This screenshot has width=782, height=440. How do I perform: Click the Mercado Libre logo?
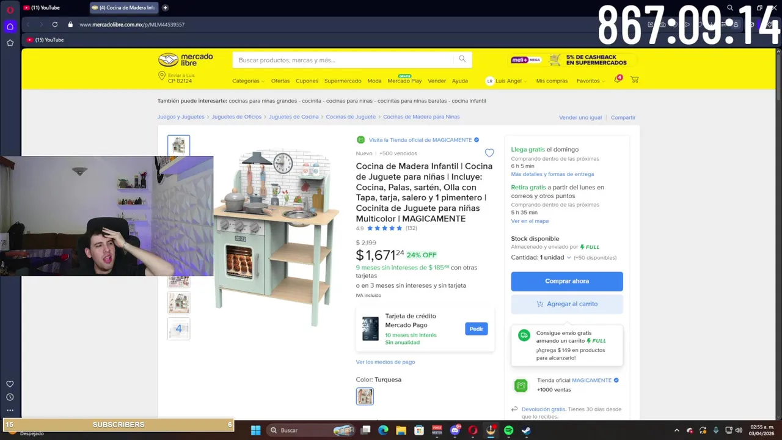(x=186, y=60)
